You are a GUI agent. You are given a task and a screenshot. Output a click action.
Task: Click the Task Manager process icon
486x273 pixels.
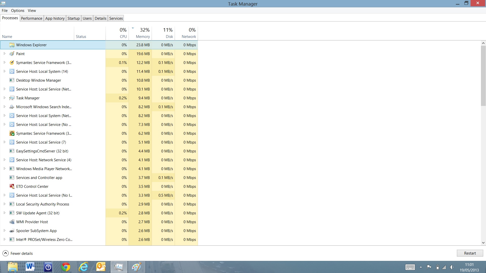tap(12, 98)
